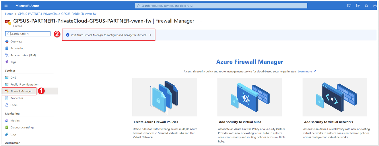Click the Metrics chart icon
The width and height of the screenshot is (379, 146).
7,121
